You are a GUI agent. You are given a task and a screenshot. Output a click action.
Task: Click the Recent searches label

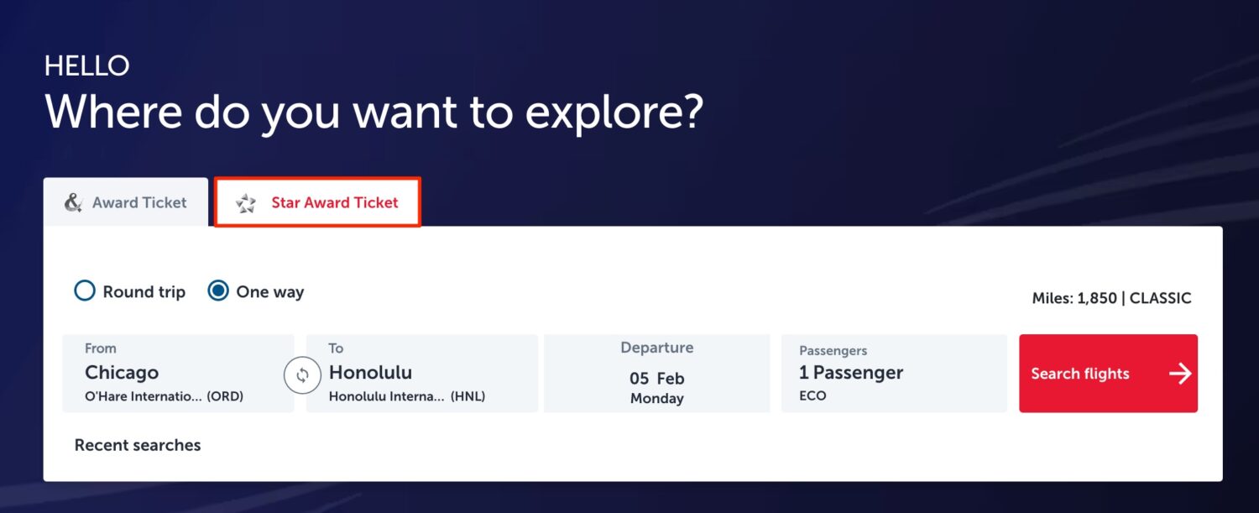tap(138, 445)
